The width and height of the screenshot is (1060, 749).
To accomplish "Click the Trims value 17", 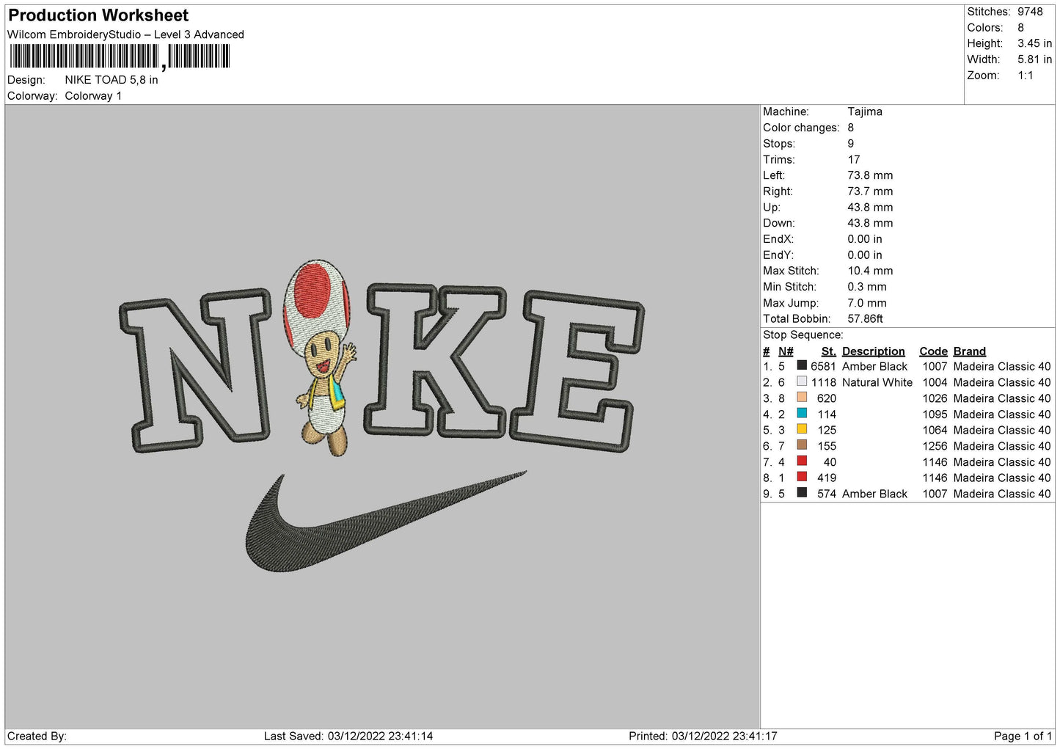I will 854,159.
